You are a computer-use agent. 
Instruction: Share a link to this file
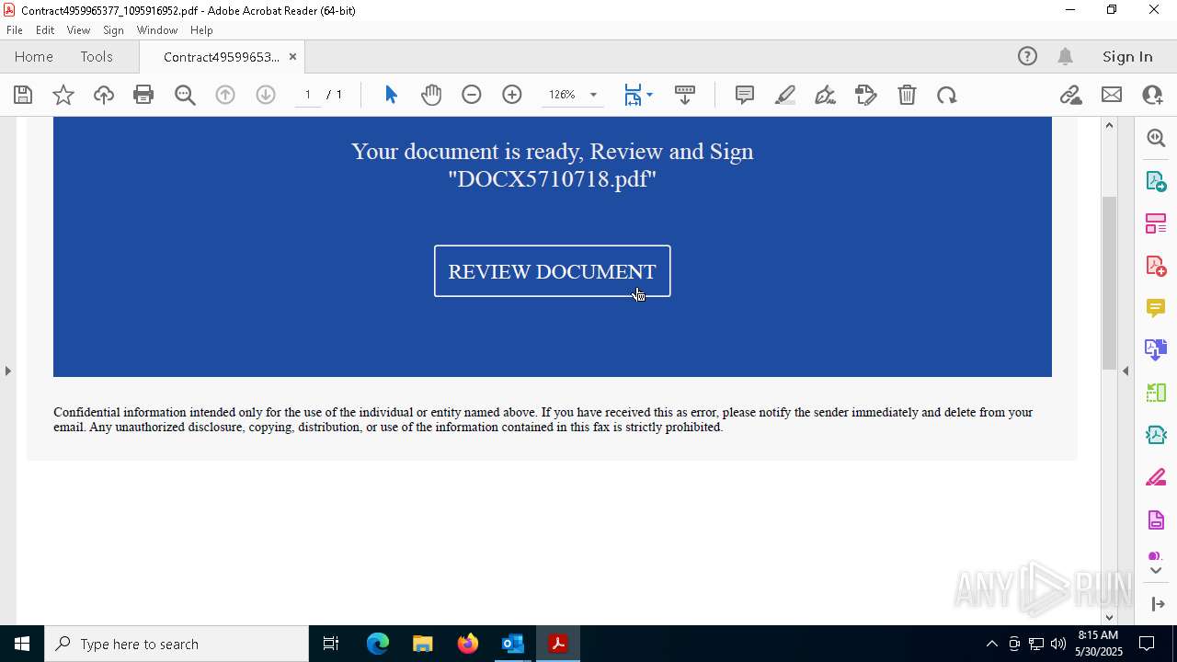(1071, 95)
